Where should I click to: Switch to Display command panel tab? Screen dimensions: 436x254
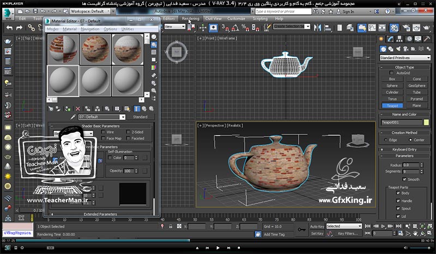[x=418, y=39]
